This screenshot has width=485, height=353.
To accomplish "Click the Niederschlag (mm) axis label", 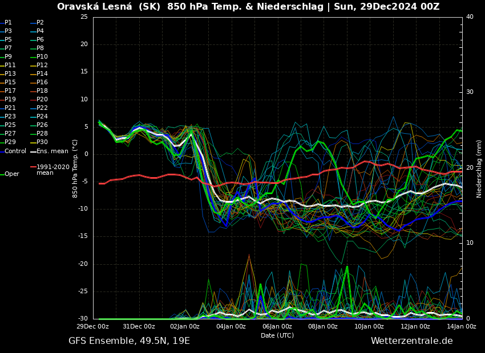I will click(x=479, y=168).
